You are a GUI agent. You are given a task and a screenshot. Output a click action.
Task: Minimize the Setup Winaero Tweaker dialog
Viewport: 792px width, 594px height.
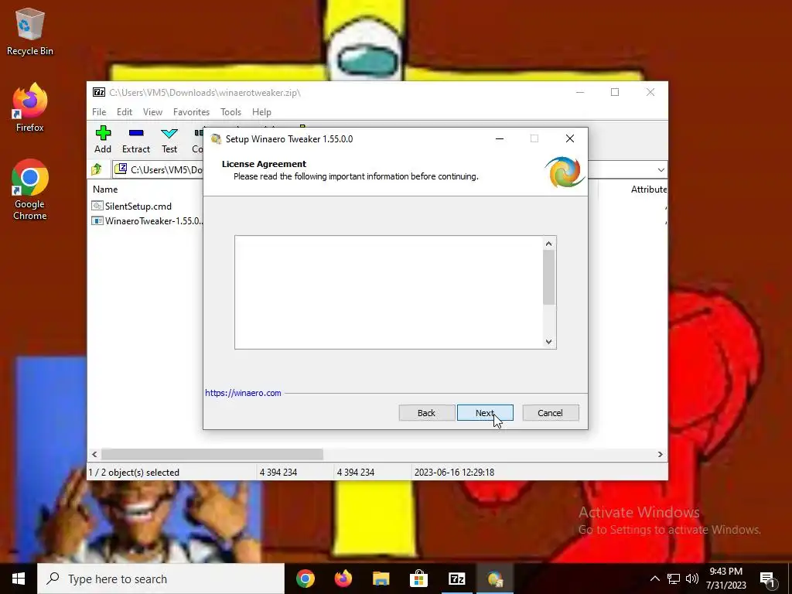[500, 139]
